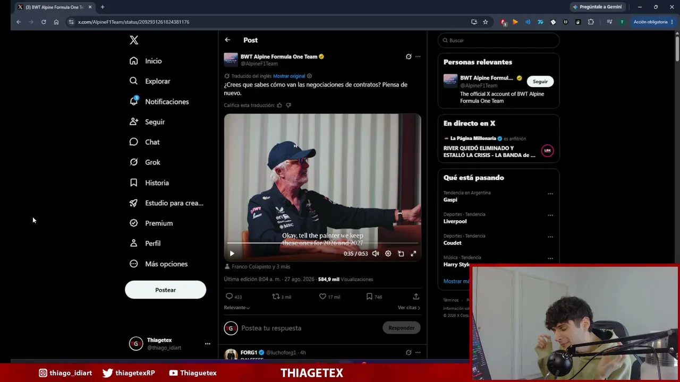Go to Inicio in the sidebar
This screenshot has width=680, height=382.
tap(146, 61)
